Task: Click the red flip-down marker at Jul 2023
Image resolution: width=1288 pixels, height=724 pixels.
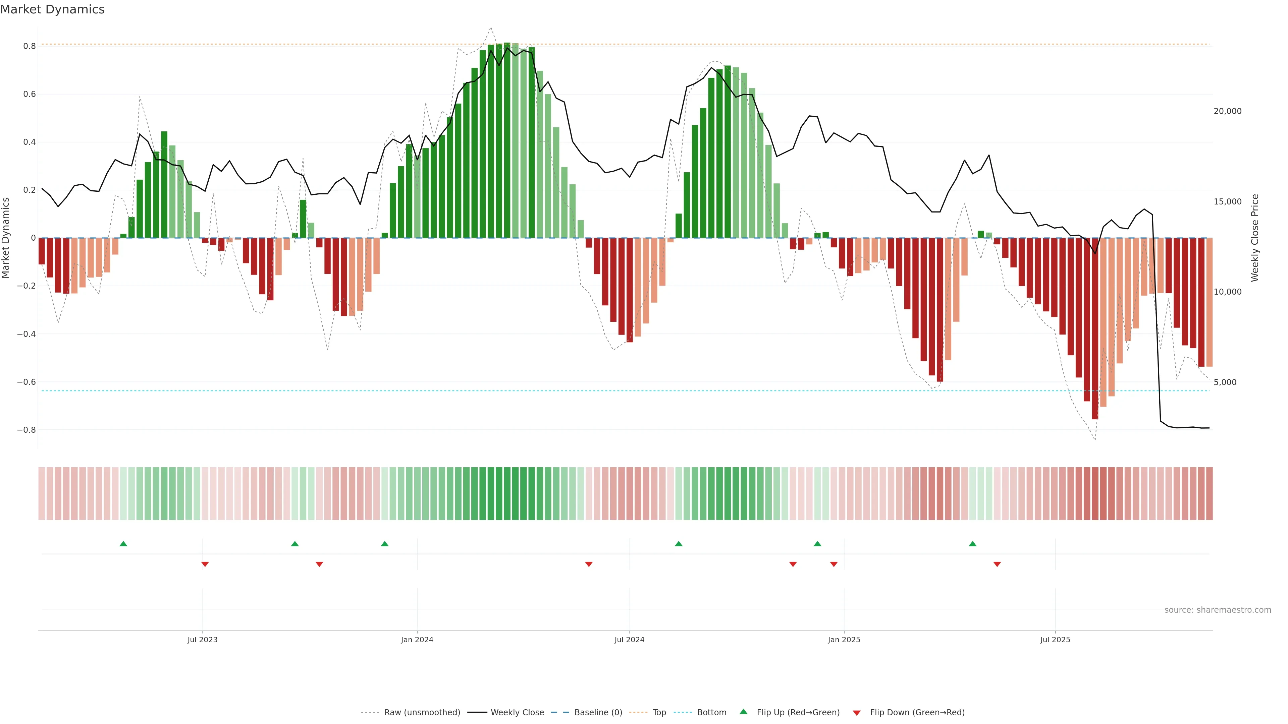Action: pyautogui.click(x=205, y=564)
